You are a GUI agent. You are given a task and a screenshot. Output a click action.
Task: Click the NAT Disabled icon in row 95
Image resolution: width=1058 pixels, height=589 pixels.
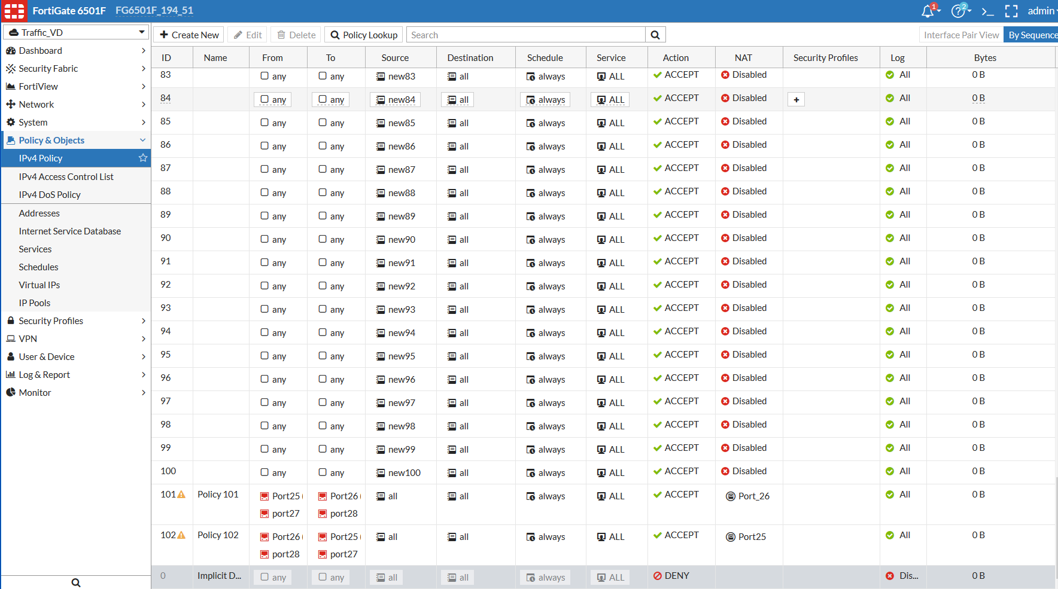point(725,355)
